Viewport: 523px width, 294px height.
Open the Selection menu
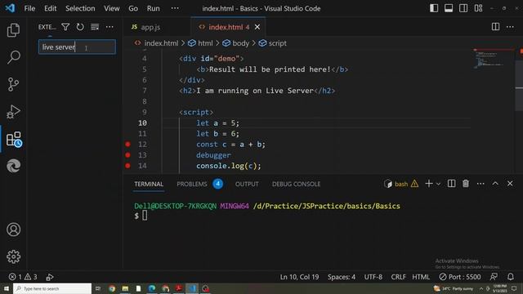coord(80,8)
